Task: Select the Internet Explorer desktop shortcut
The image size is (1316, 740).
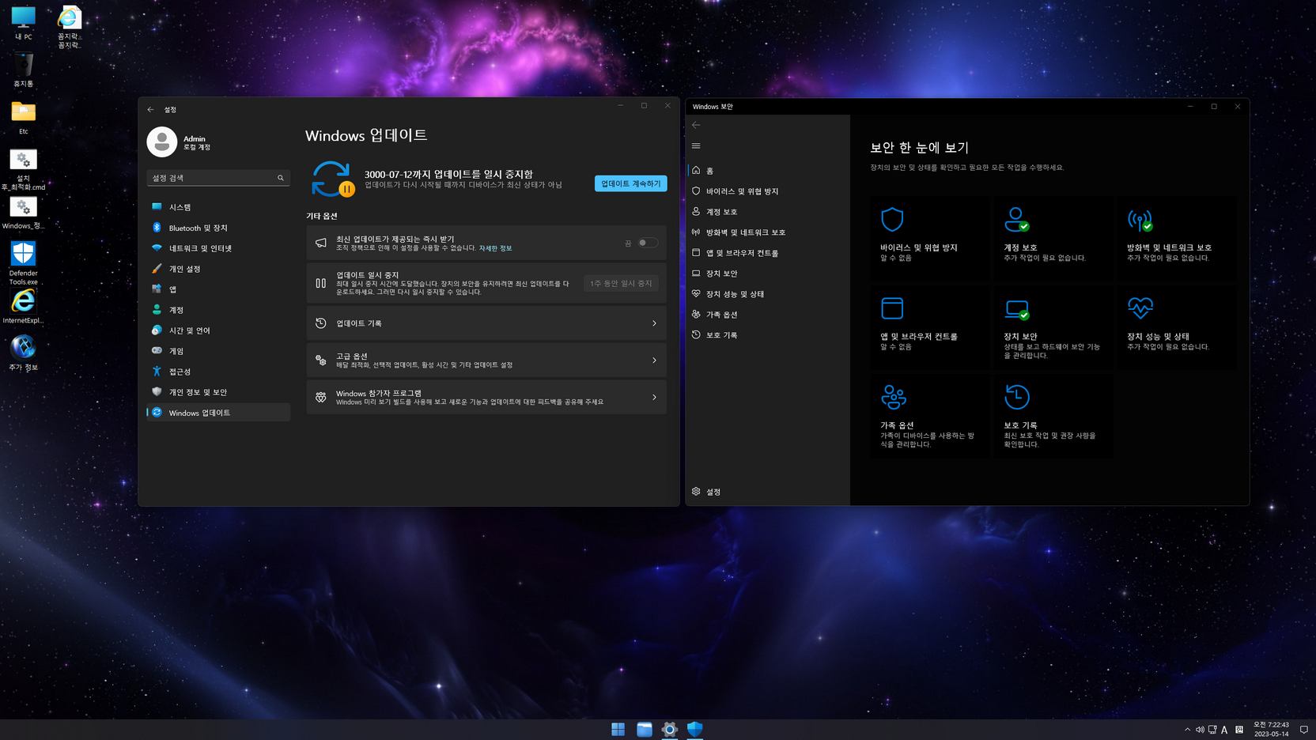Action: (x=23, y=306)
